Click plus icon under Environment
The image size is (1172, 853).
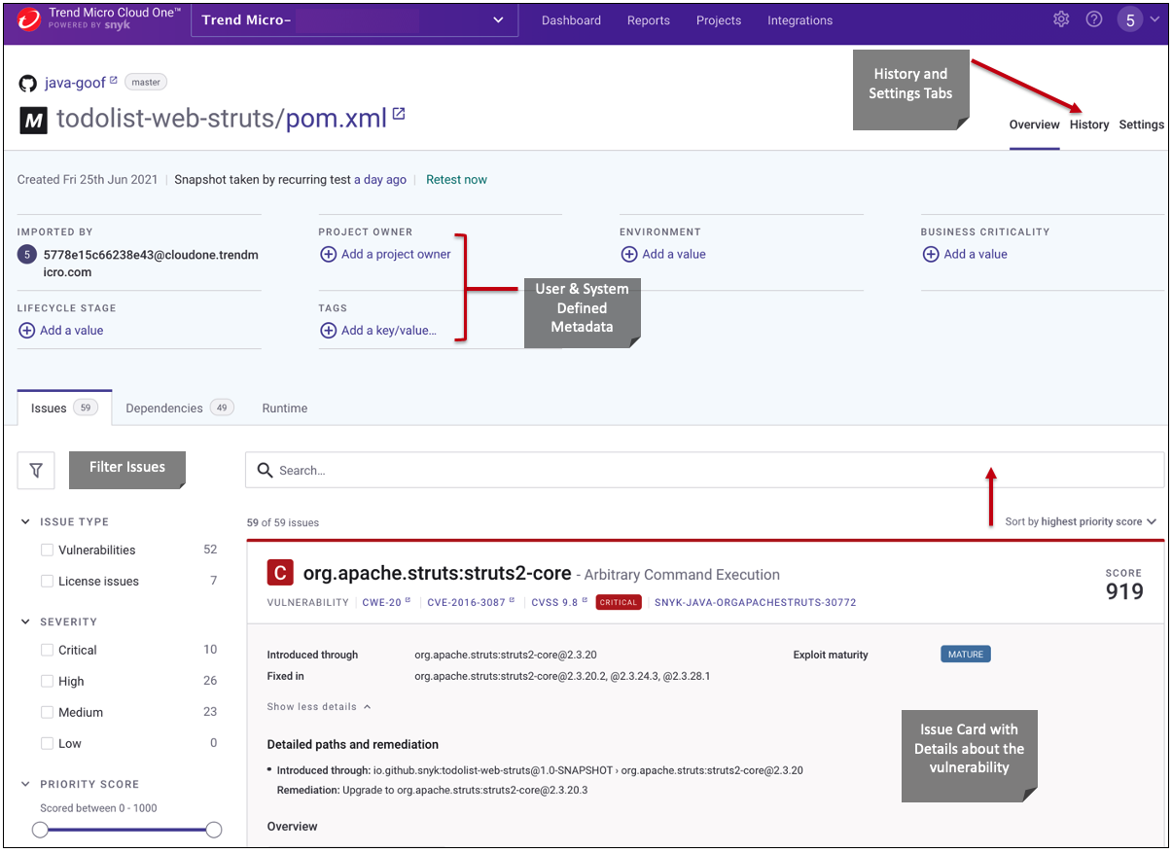point(629,254)
